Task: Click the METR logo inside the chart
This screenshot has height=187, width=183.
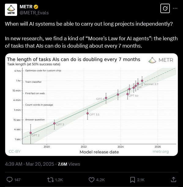Action: click(x=161, y=60)
